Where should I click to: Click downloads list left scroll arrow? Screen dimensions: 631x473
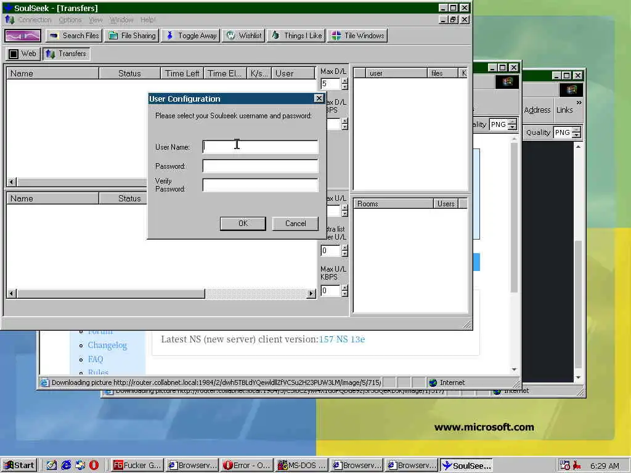pos(12,182)
